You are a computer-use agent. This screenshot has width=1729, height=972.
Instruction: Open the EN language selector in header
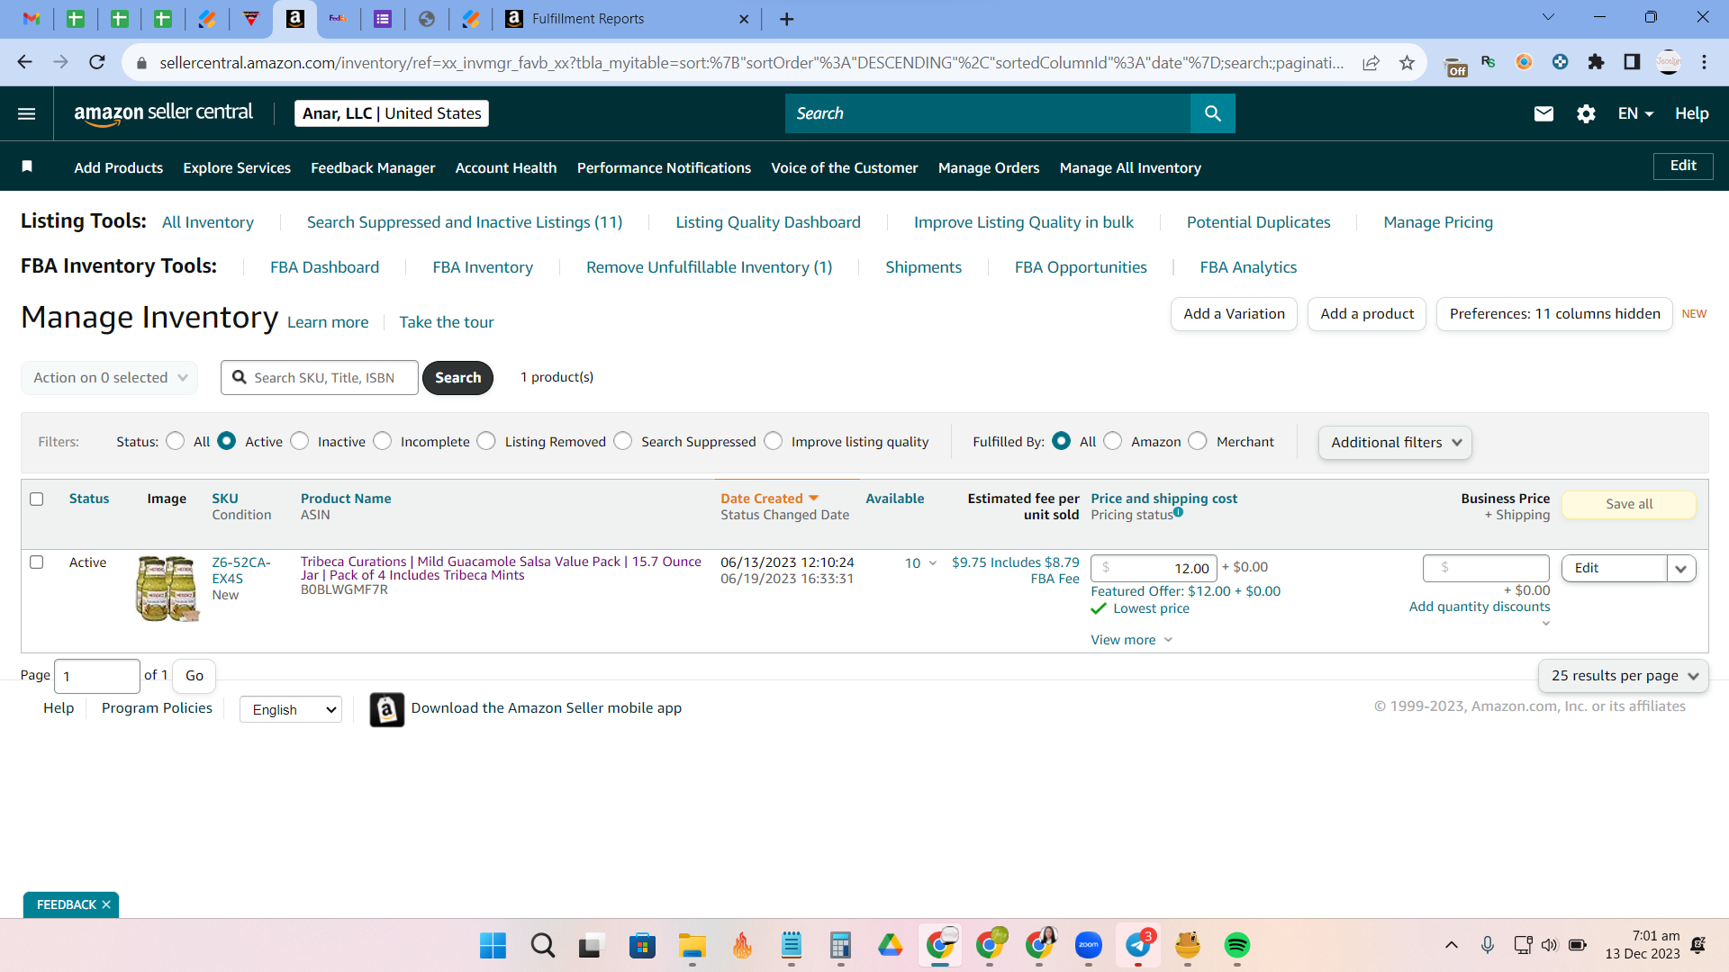(x=1635, y=113)
